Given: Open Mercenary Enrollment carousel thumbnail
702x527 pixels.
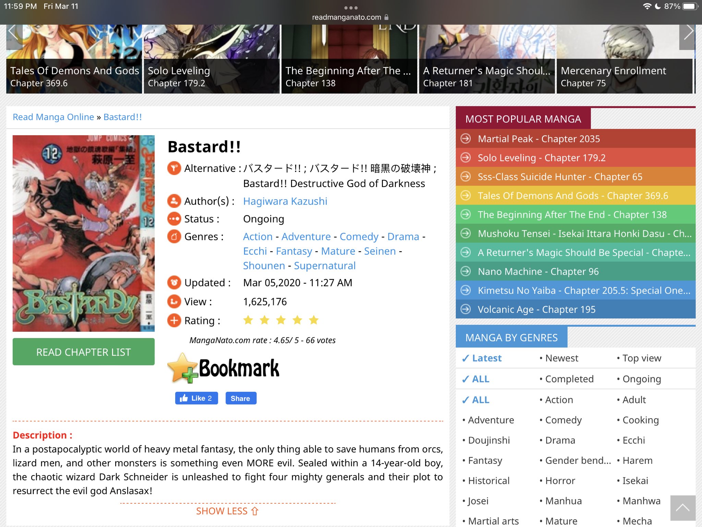Looking at the screenshot, I should (x=625, y=59).
